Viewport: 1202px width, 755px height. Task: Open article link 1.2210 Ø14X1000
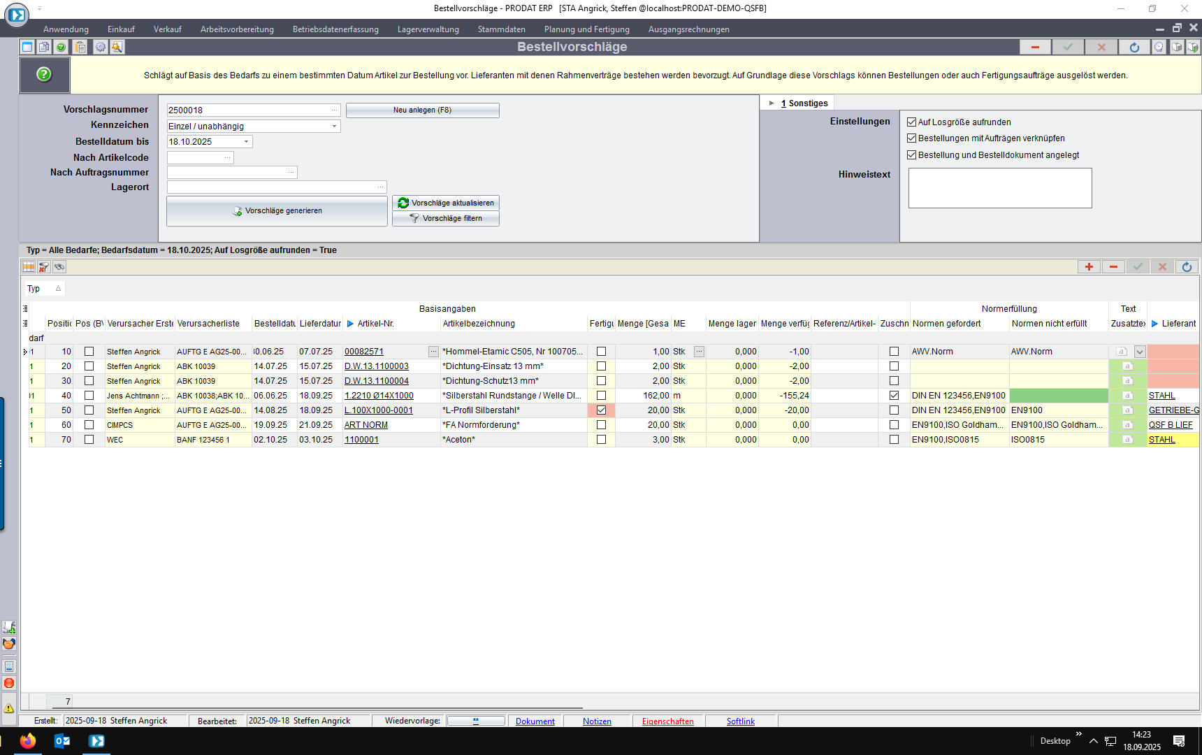[379, 396]
